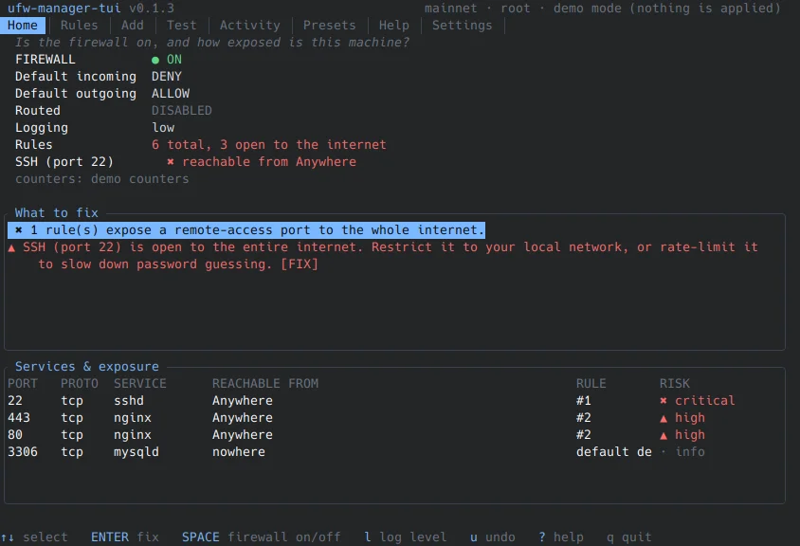This screenshot has height=546, width=800.
Task: Go to the Settings tab
Action: pyautogui.click(x=463, y=25)
